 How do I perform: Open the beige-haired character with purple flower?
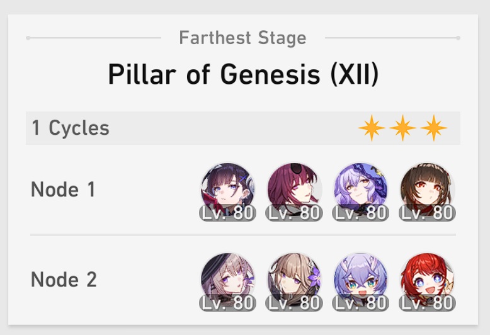point(294,280)
